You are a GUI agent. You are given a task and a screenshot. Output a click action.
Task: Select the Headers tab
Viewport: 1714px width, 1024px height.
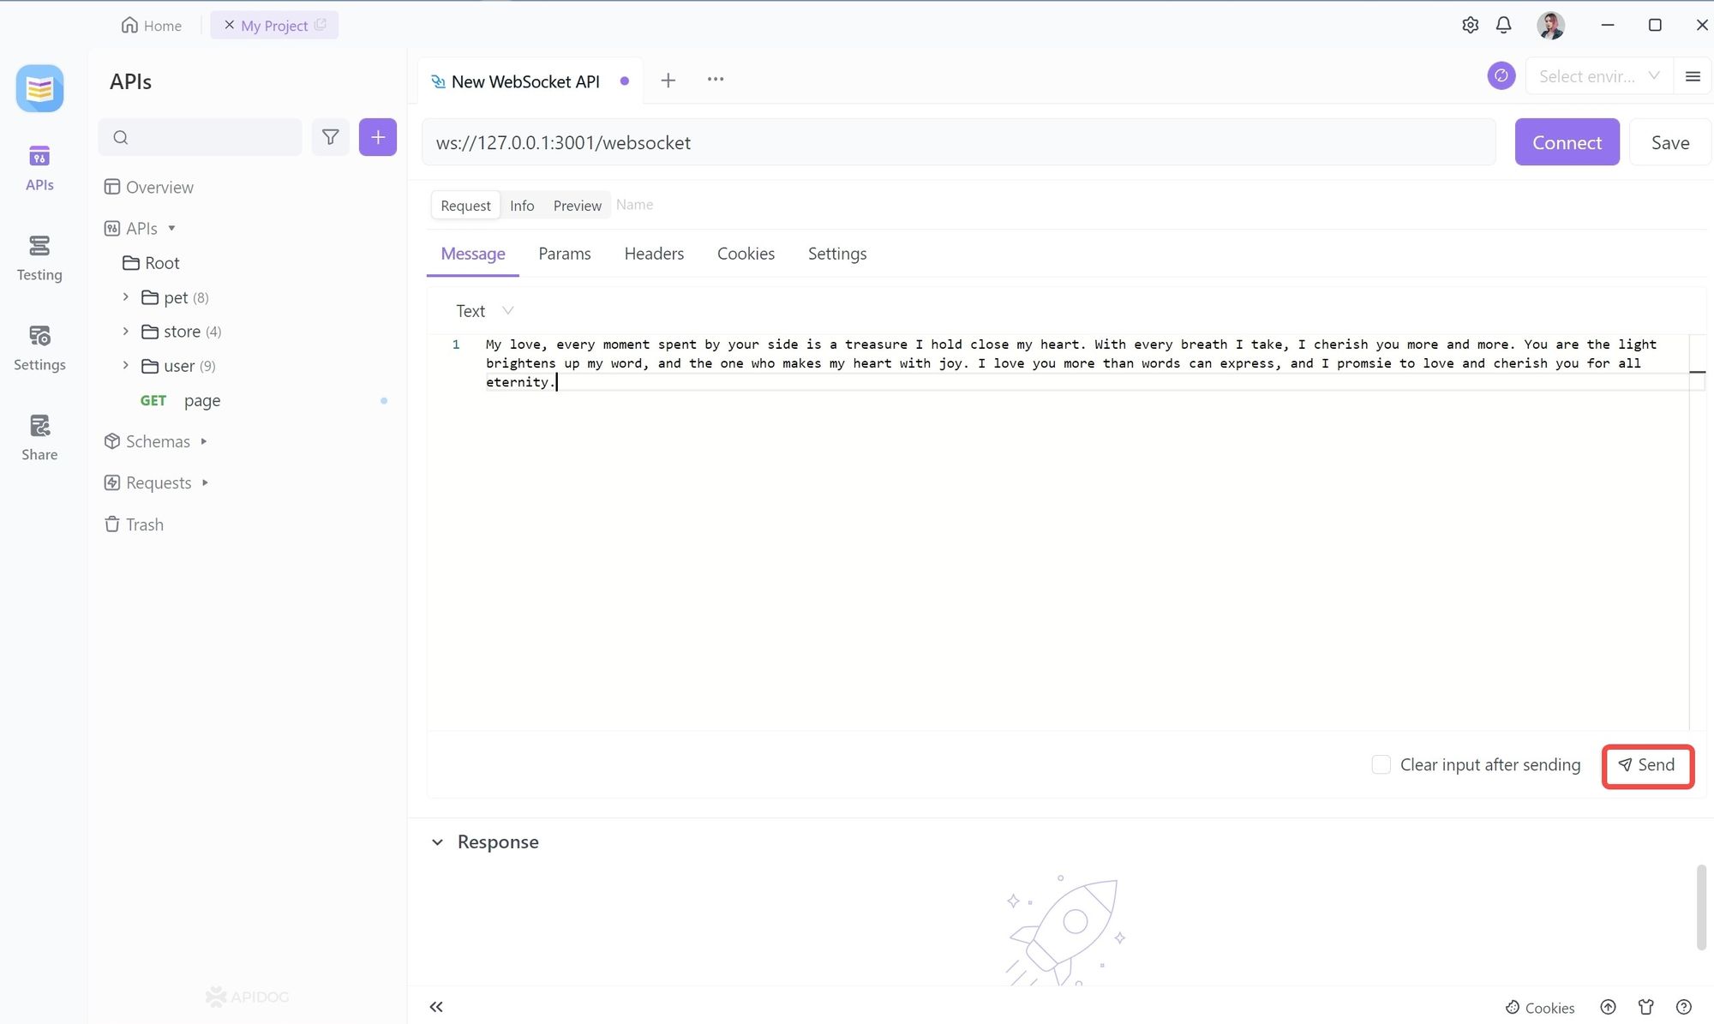pyautogui.click(x=654, y=254)
